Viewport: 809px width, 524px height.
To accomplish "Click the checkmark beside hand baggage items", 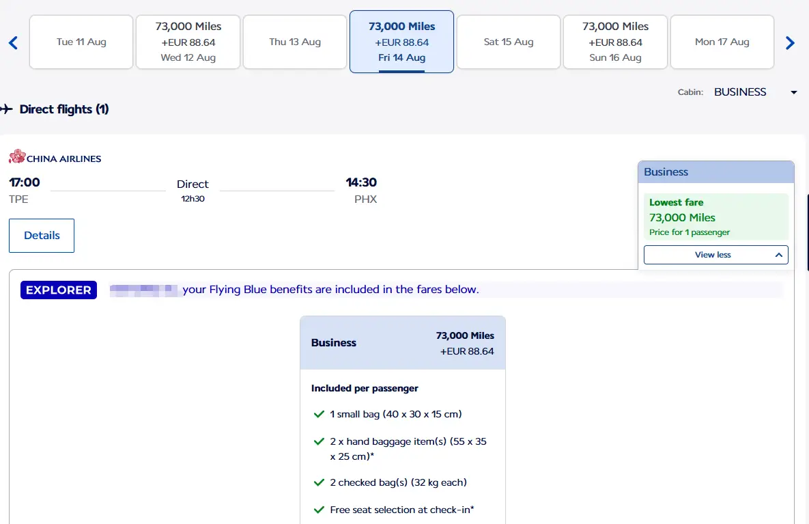I will point(318,442).
